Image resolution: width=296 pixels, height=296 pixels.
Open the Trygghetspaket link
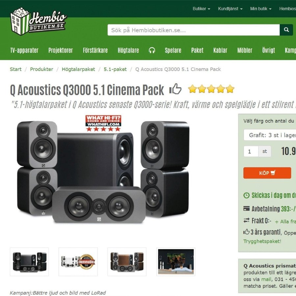tap(262, 241)
